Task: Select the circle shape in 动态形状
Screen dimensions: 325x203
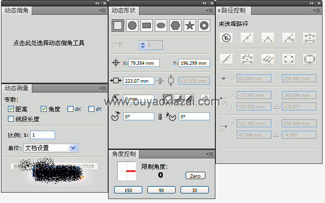Action: [132, 26]
